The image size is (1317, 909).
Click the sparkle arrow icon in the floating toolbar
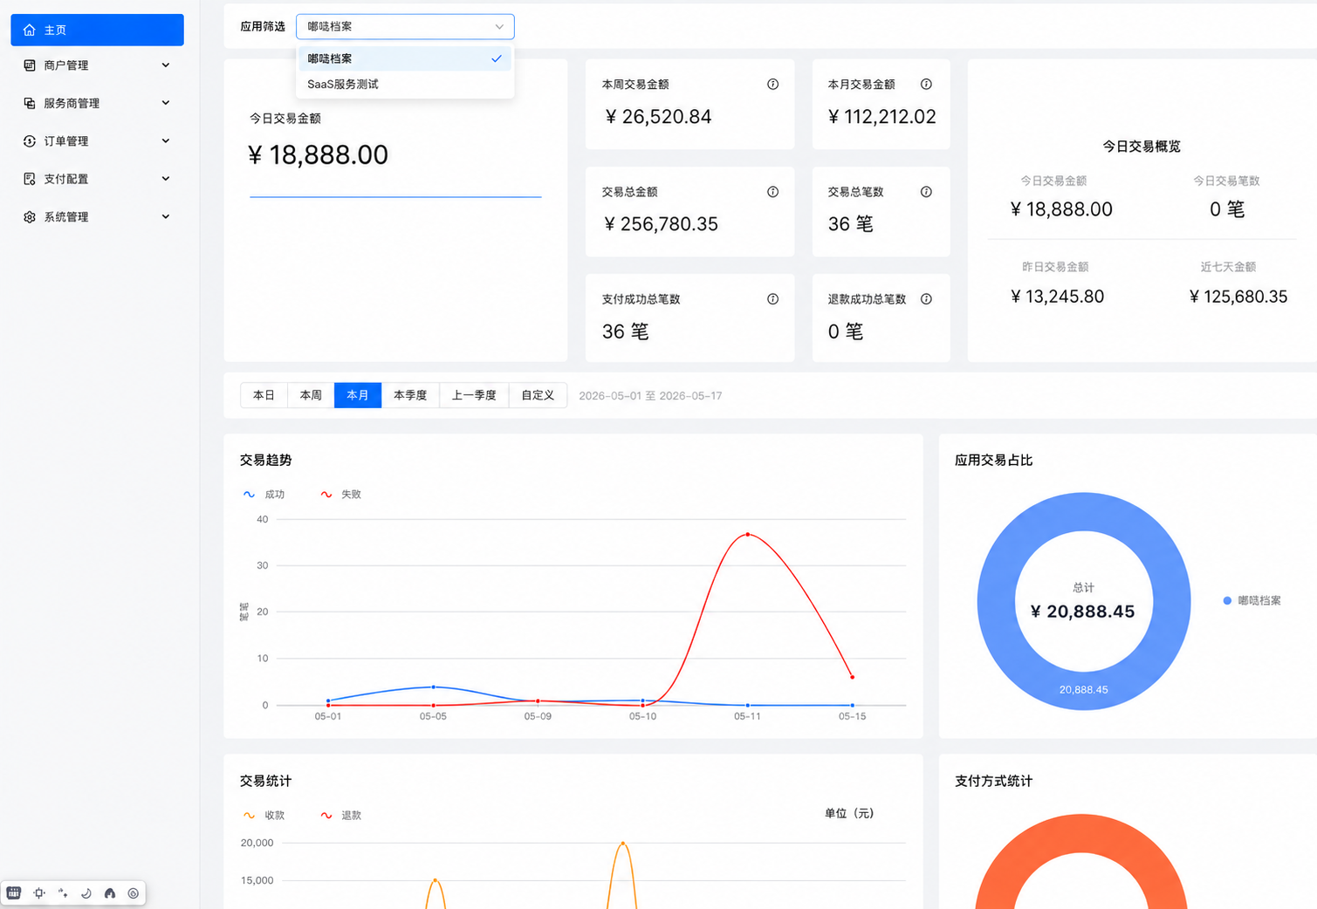[x=63, y=893]
